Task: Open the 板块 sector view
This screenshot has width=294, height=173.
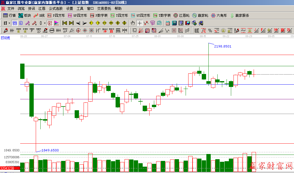Action: [24, 16]
